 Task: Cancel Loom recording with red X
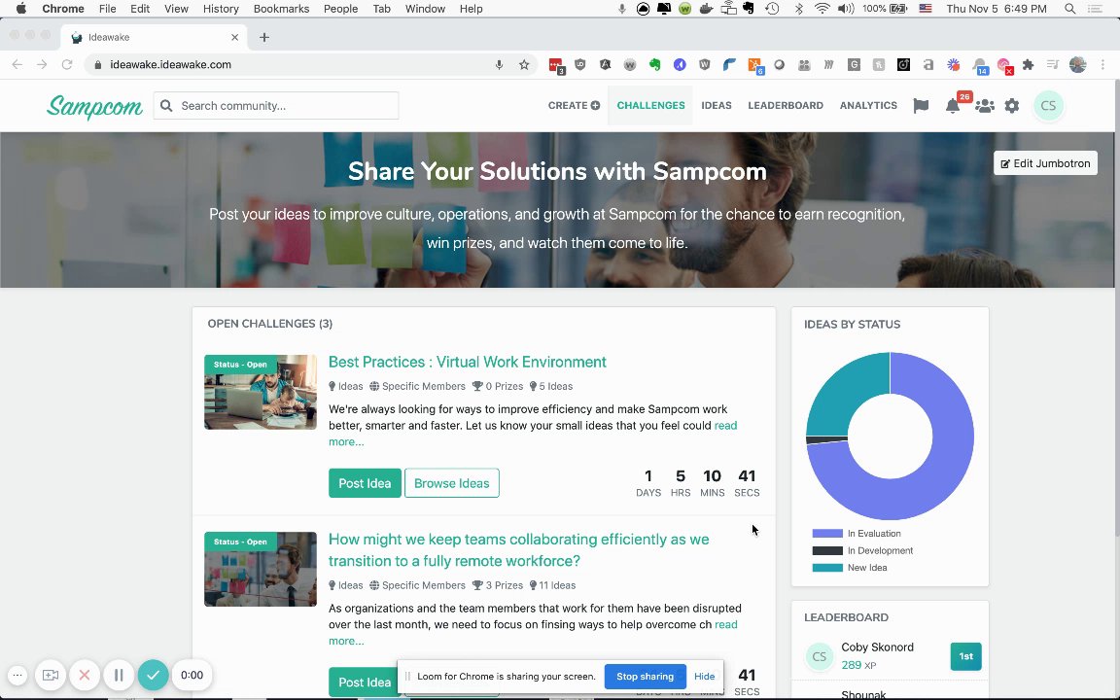coord(85,675)
